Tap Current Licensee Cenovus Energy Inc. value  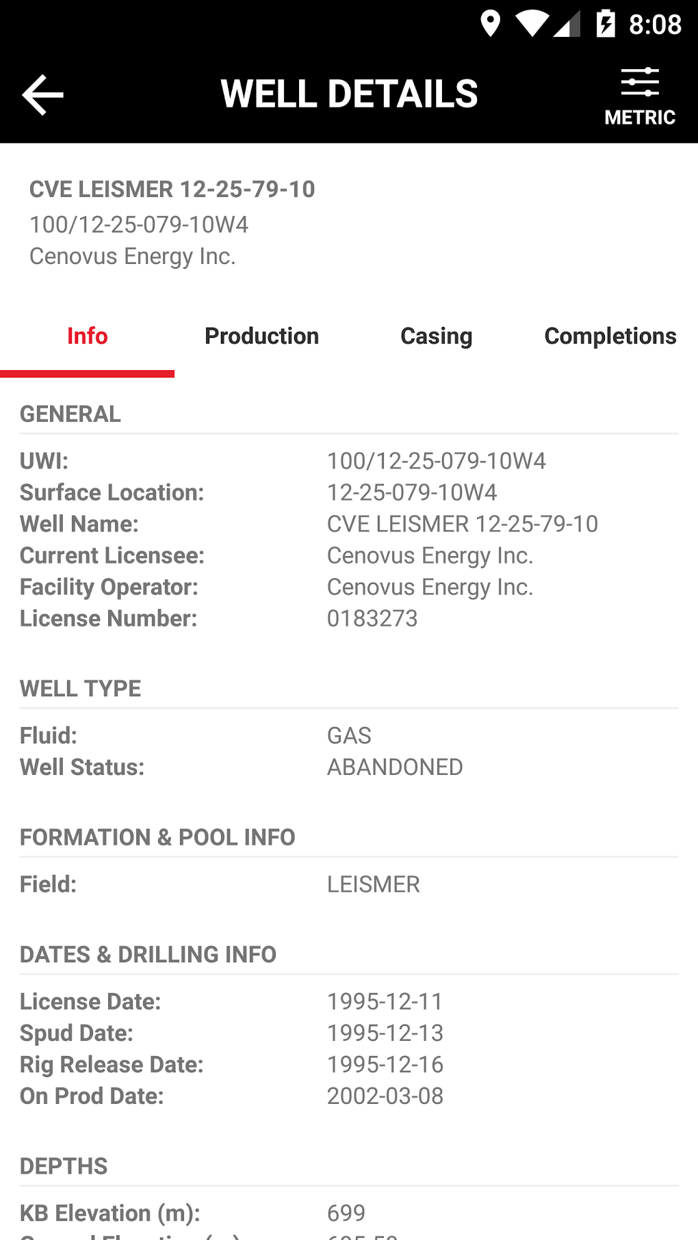click(x=430, y=555)
